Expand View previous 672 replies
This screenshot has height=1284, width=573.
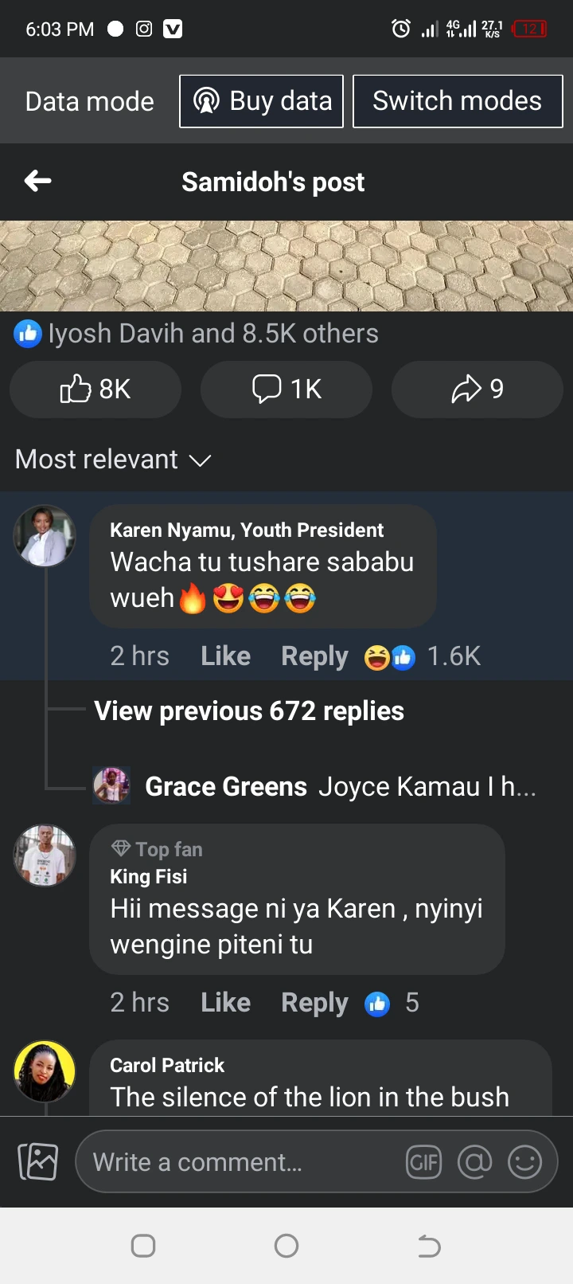(249, 711)
